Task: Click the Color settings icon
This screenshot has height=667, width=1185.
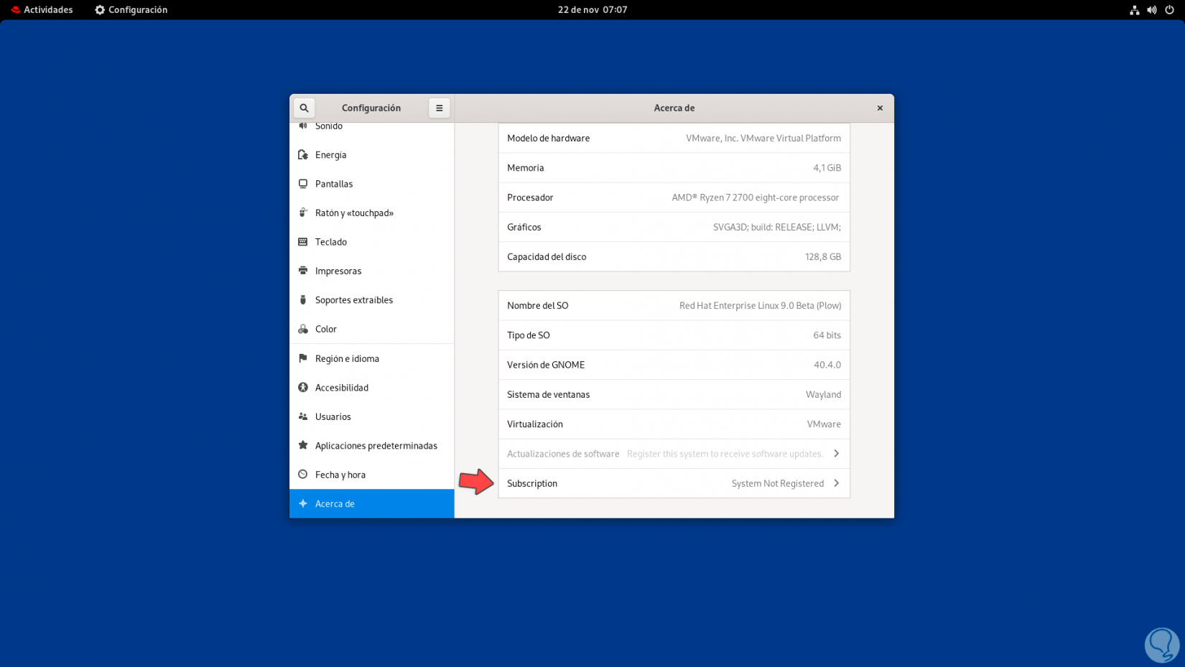Action: (303, 330)
